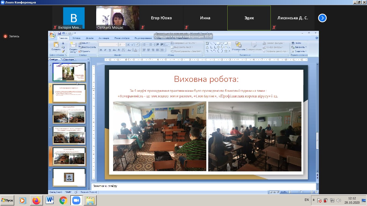This screenshot has height=206, width=367.
Task: Open the Структура pane tab
Action: click(x=69, y=59)
